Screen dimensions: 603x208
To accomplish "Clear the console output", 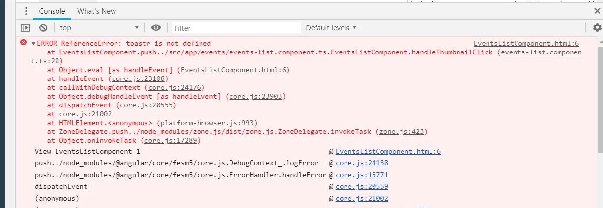I will pyautogui.click(x=43, y=28).
